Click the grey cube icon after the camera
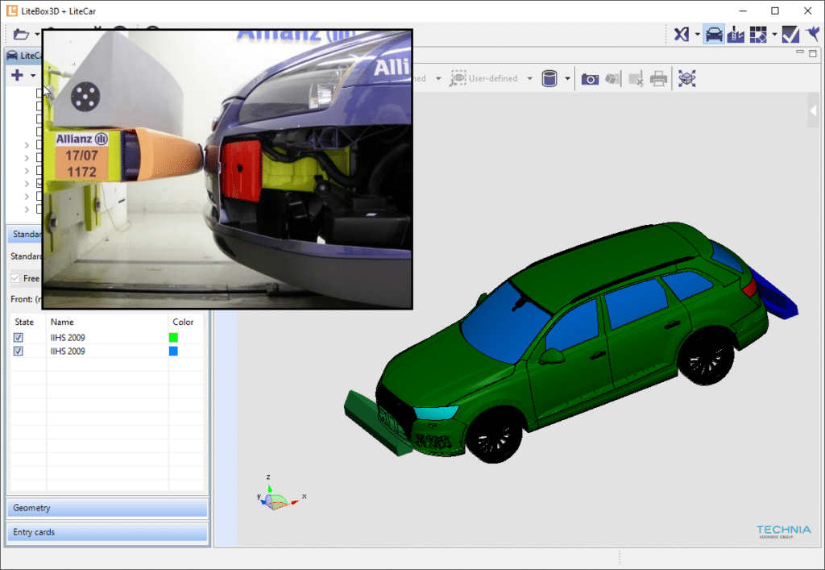This screenshot has width=825, height=570. point(612,79)
